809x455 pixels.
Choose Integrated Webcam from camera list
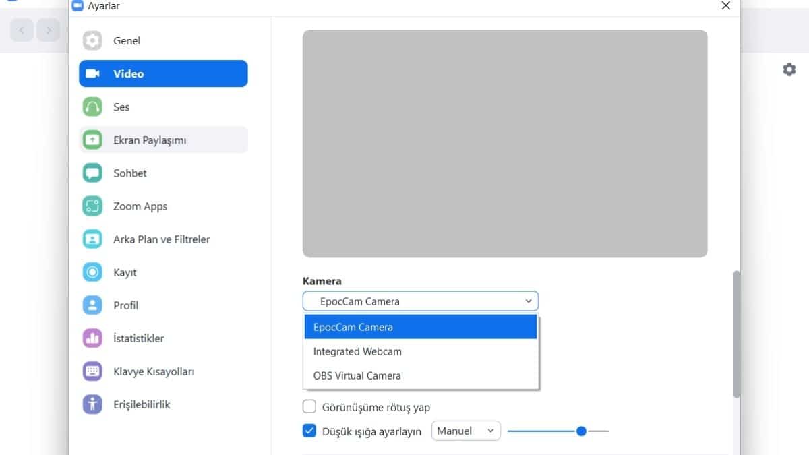421,351
